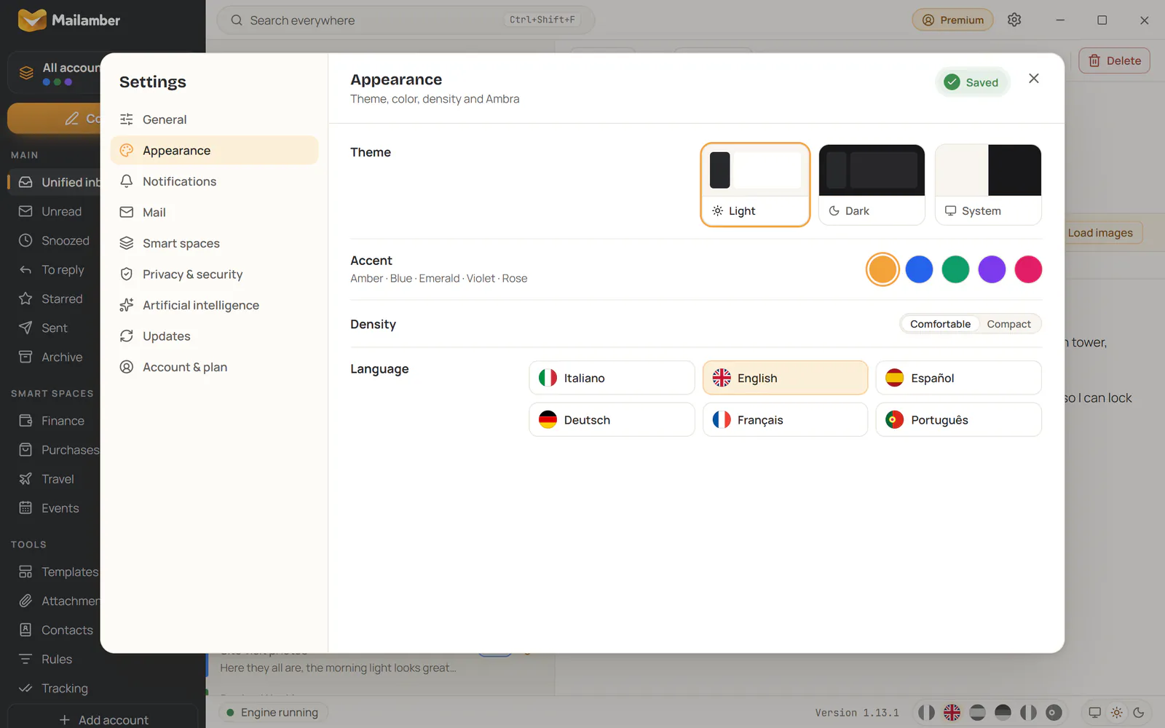The width and height of the screenshot is (1165, 728).
Task: Open settings gear in top bar
Action: pyautogui.click(x=1014, y=20)
